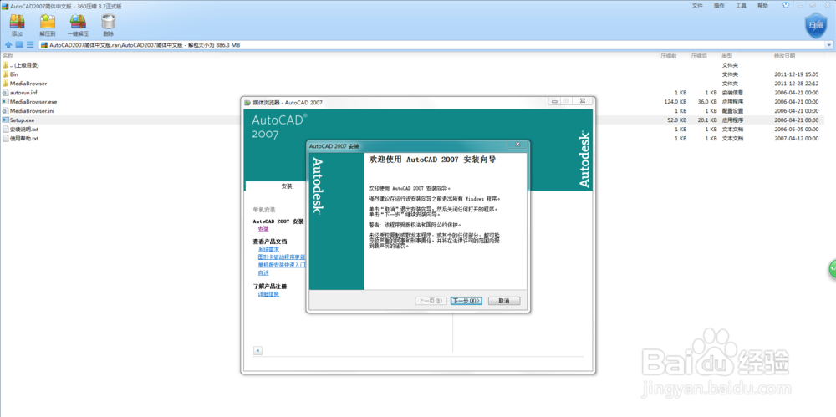Screen dimensions: 836x417
Task: Click the 'Setup.exe' file name
Action: (x=23, y=120)
